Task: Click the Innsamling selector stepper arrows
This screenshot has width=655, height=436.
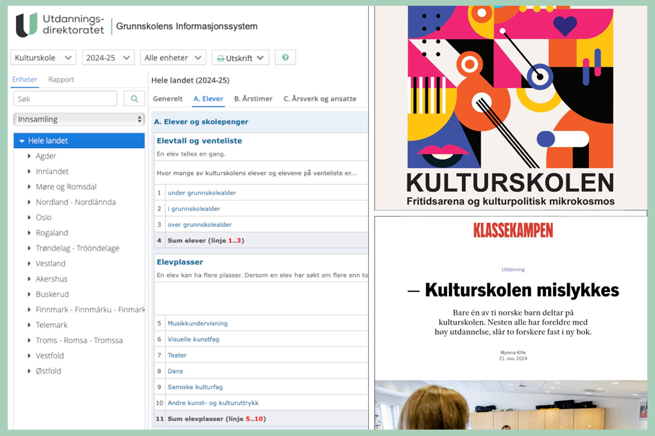Action: pos(140,119)
